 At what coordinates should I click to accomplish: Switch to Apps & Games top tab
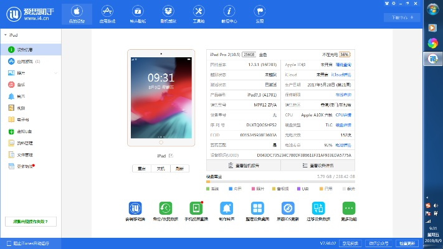pos(107,14)
